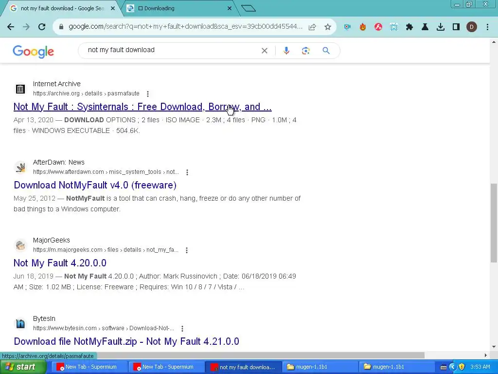
Task: Click the Internet Archive favicon
Action: (20, 89)
